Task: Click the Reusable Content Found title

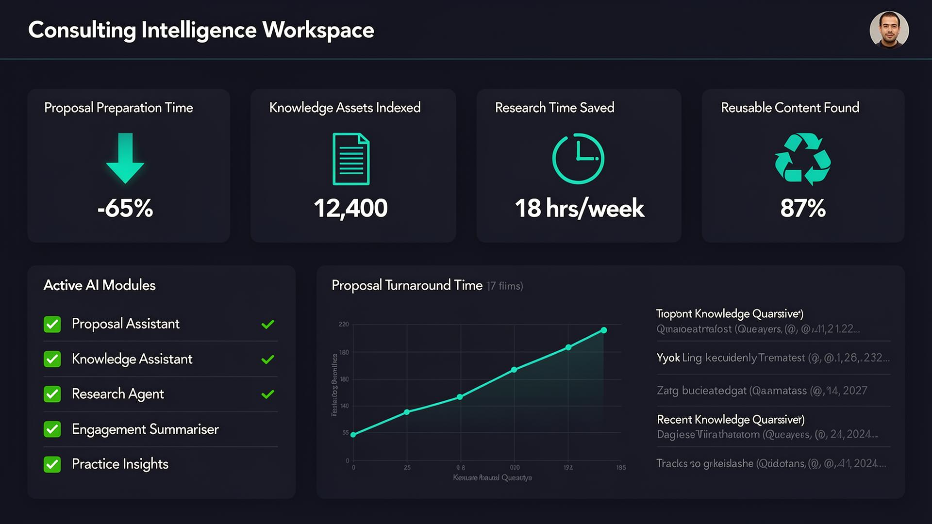Action: click(x=790, y=108)
